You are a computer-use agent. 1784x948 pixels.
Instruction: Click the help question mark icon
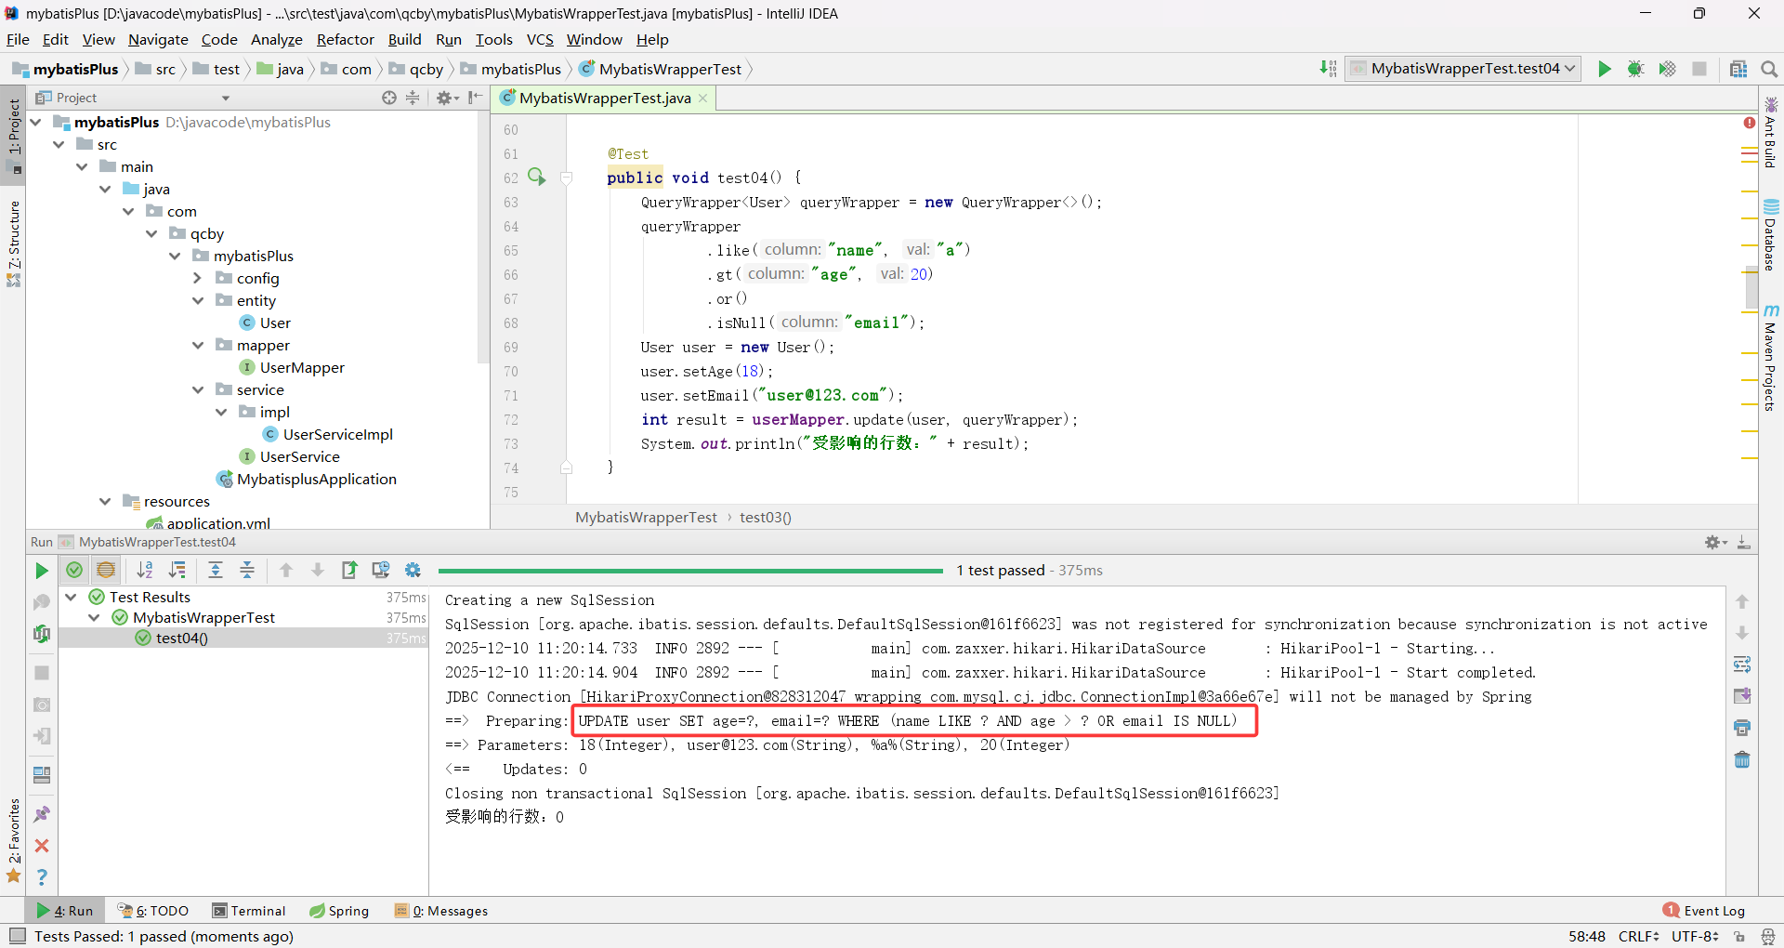[x=42, y=876]
